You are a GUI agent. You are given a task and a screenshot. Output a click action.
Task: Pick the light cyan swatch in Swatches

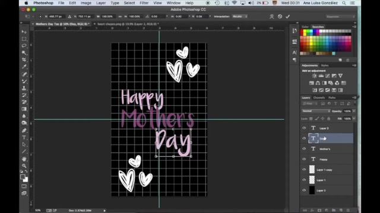[x=334, y=53]
